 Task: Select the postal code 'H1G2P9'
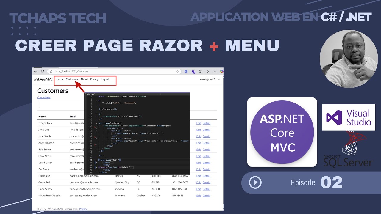click(x=155, y=196)
